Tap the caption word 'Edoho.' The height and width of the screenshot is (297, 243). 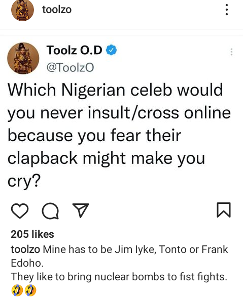point(27,263)
